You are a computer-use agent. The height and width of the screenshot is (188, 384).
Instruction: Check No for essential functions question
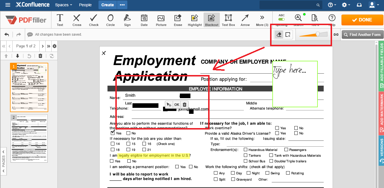(128, 133)
